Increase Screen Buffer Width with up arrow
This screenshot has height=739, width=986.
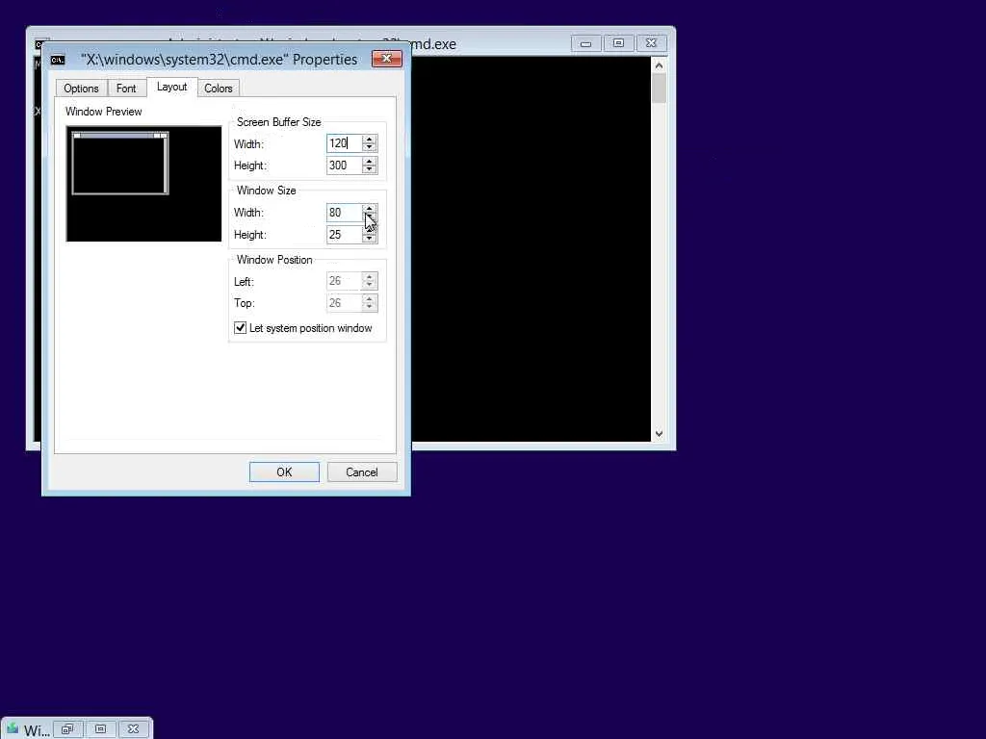click(x=370, y=139)
